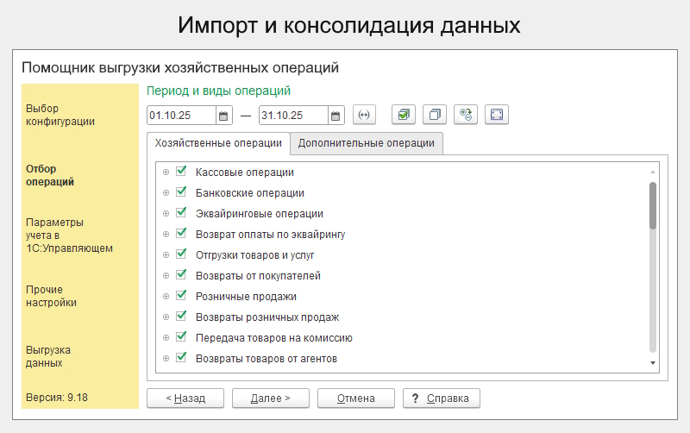The height and width of the screenshot is (433, 690).
Task: Click the full-screen list view icon
Action: [497, 115]
